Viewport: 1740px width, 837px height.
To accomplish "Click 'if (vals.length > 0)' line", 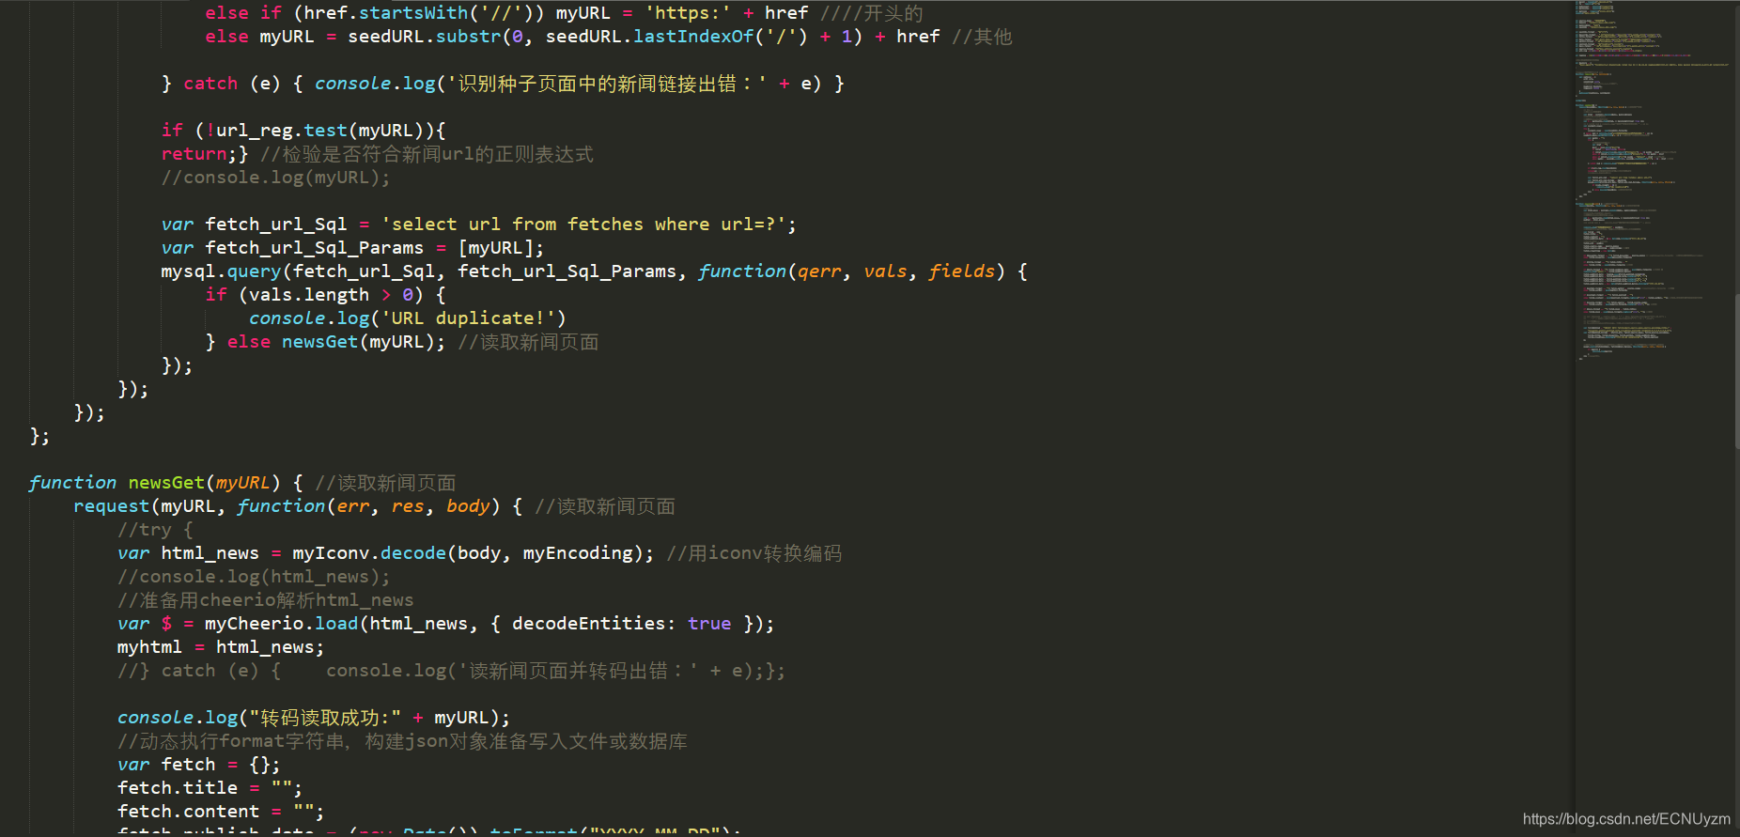I will point(325,295).
